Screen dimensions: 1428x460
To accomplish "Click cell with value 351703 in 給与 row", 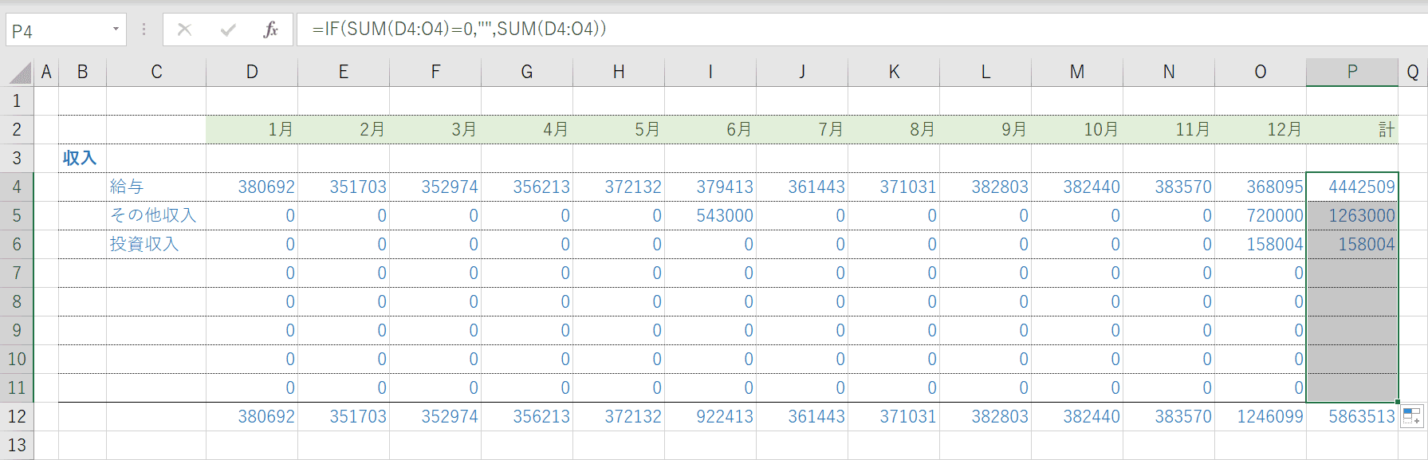I will (x=344, y=187).
